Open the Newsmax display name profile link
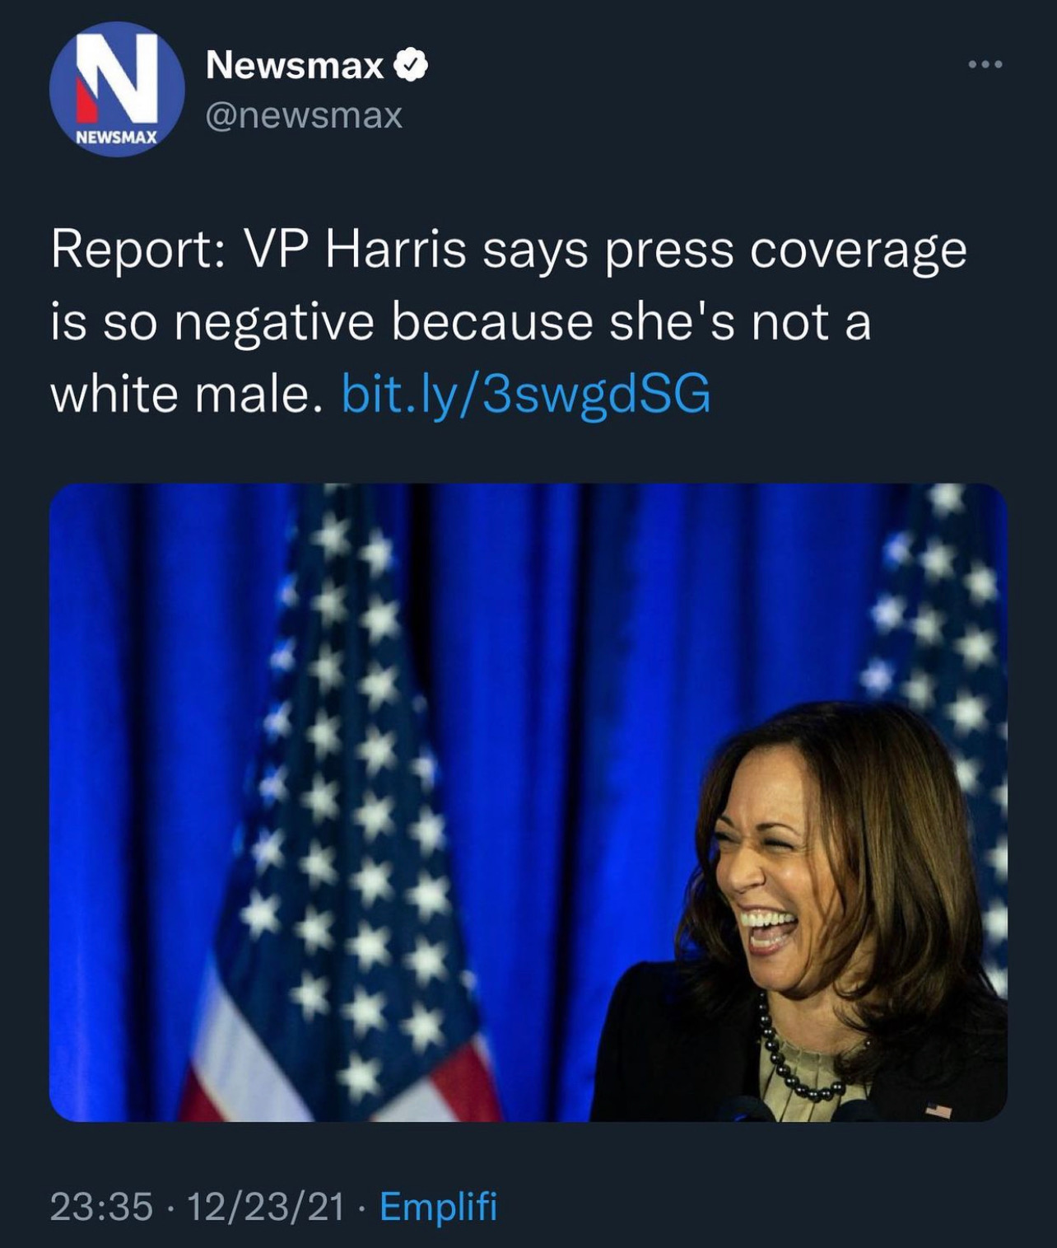Screen dimensions: 1057x1248 295,66
